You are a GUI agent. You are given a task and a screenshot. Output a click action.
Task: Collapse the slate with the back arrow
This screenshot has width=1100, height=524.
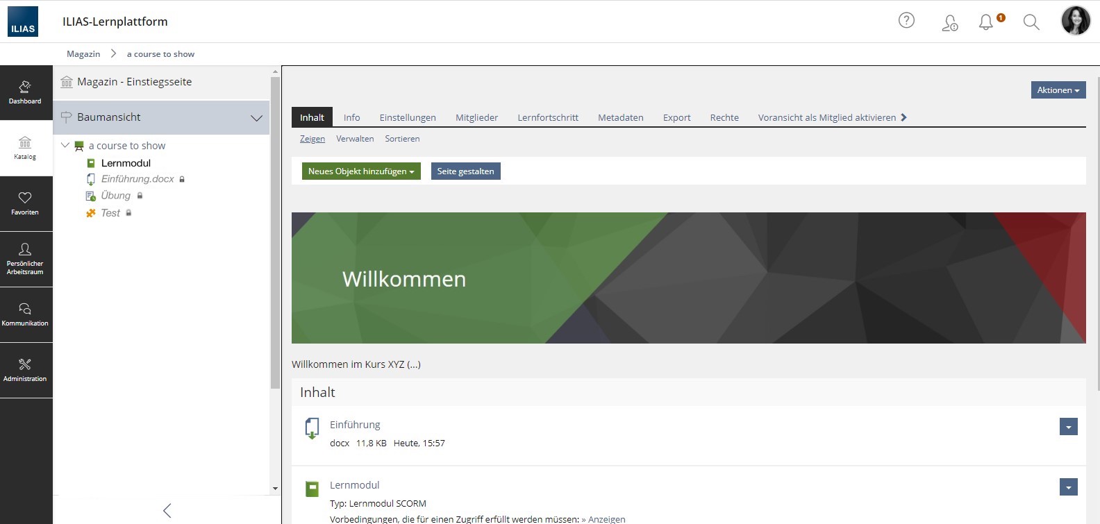[x=167, y=511]
